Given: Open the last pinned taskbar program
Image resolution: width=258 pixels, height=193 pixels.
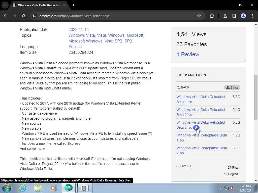Looking at the screenshot, I should coord(84,188).
